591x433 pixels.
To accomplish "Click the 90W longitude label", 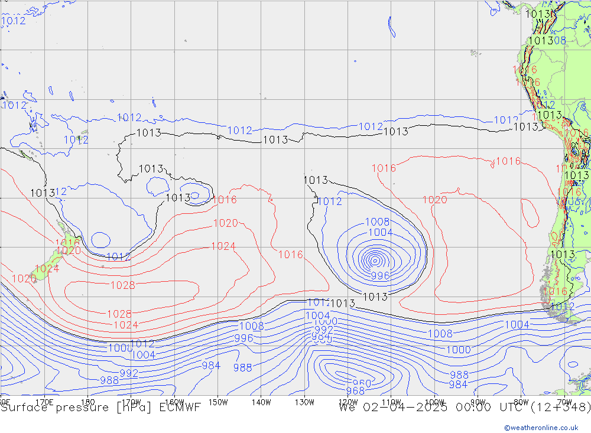I will pos(478,402).
